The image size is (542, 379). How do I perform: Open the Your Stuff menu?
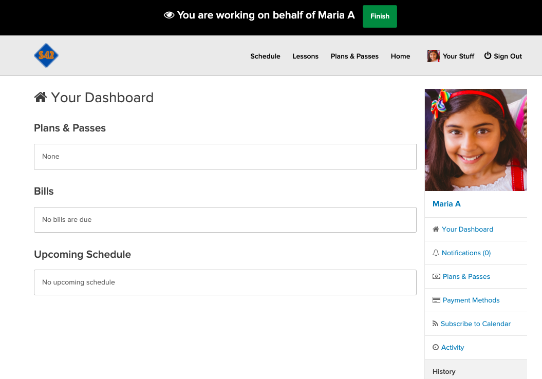[x=458, y=56]
